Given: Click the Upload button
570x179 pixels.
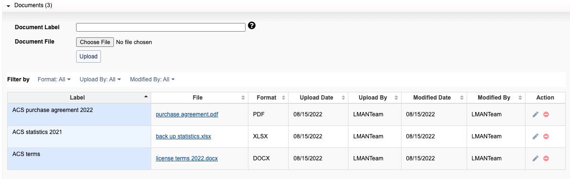Looking at the screenshot, I should point(89,56).
